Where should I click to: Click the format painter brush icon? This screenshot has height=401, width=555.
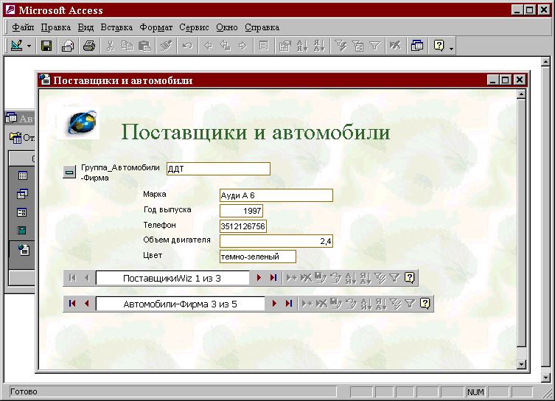tap(166, 46)
